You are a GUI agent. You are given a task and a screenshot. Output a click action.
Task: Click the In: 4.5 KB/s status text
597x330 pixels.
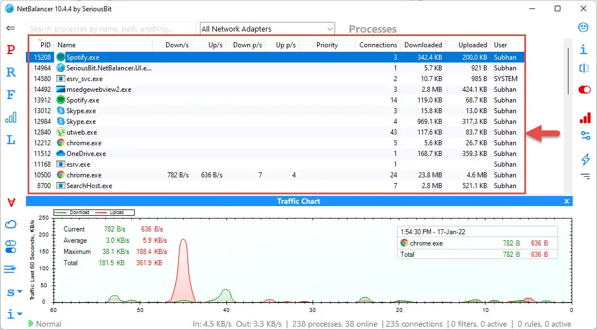coord(212,324)
